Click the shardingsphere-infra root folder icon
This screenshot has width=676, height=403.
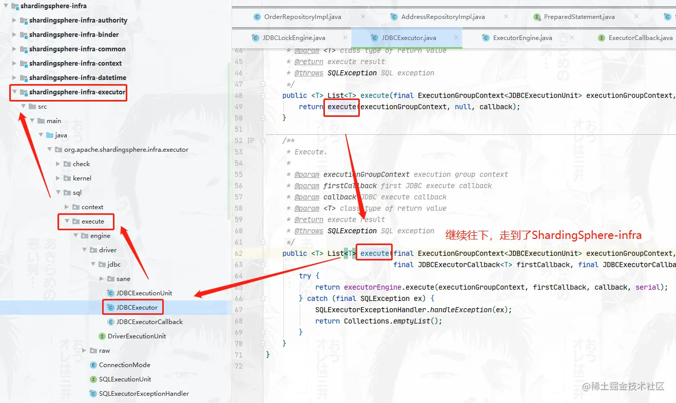point(14,6)
